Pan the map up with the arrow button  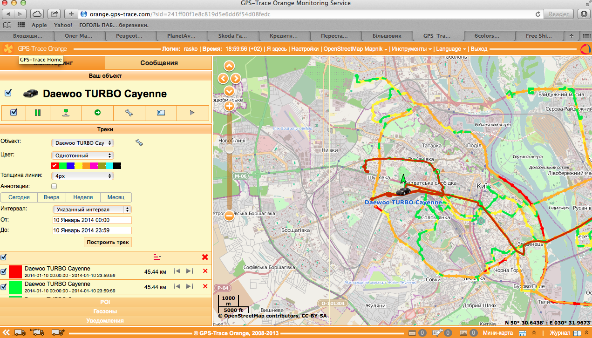tap(229, 66)
